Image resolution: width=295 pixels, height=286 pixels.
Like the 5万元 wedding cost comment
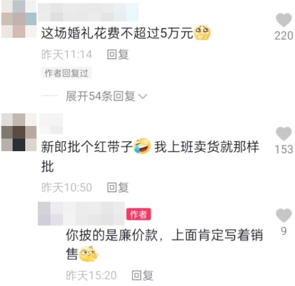pyautogui.click(x=284, y=20)
